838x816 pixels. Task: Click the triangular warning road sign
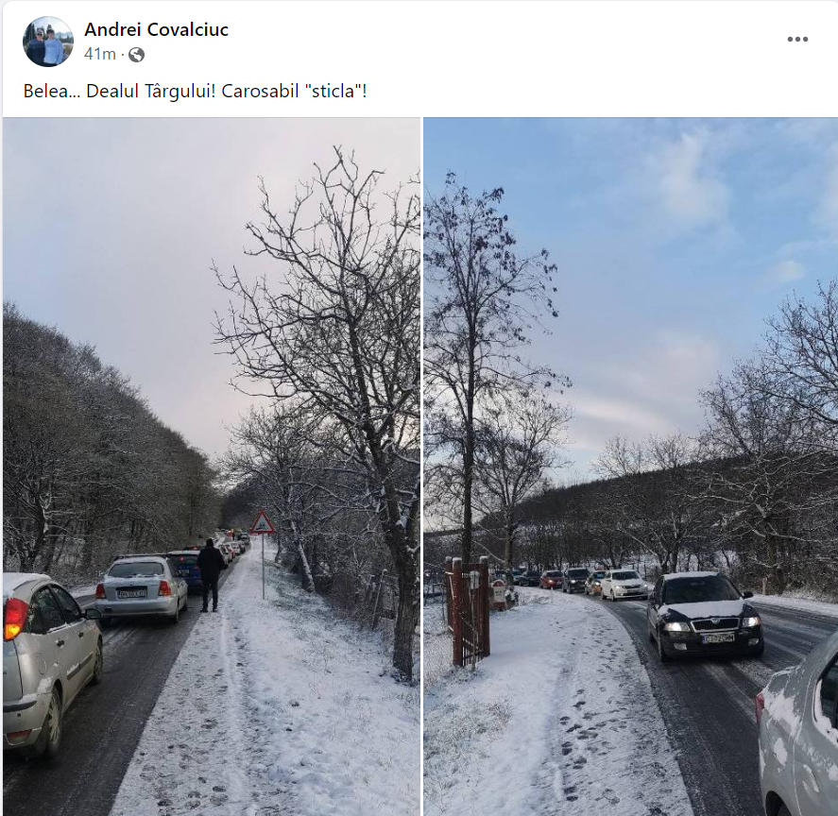(x=262, y=523)
